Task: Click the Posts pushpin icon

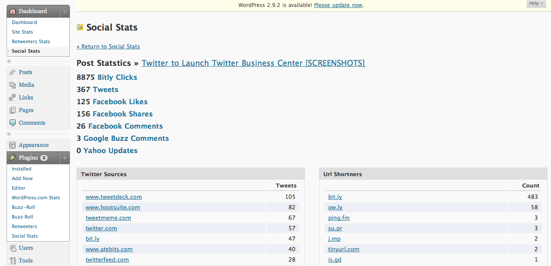Action: pyautogui.click(x=13, y=72)
